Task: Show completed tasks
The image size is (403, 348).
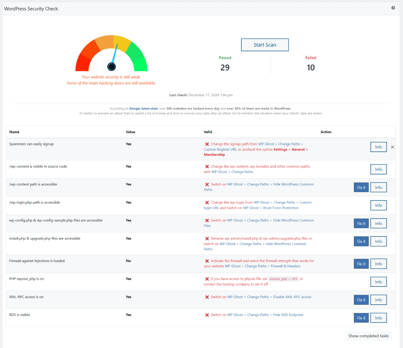Action: (368, 336)
